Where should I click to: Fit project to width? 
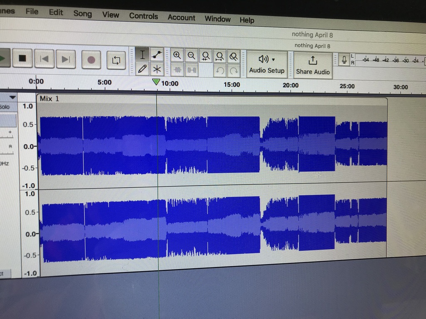pos(220,56)
